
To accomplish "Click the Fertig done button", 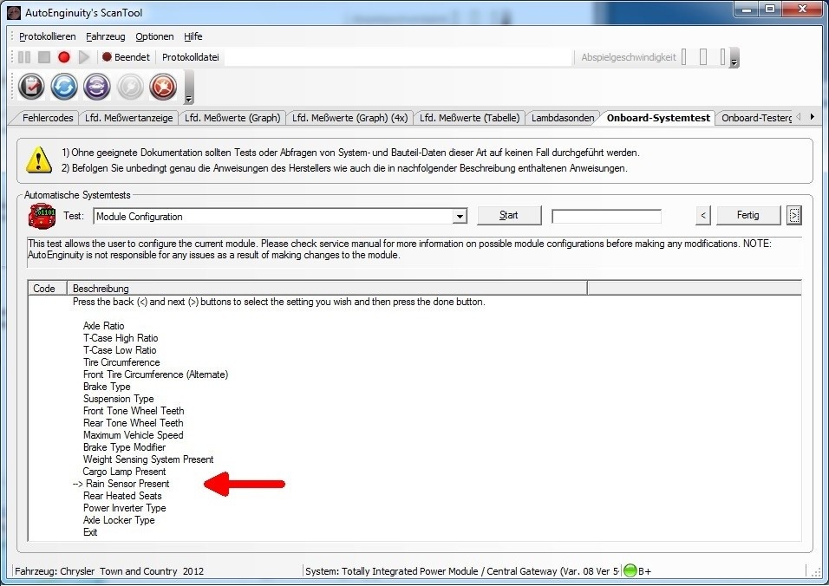I will click(x=747, y=215).
